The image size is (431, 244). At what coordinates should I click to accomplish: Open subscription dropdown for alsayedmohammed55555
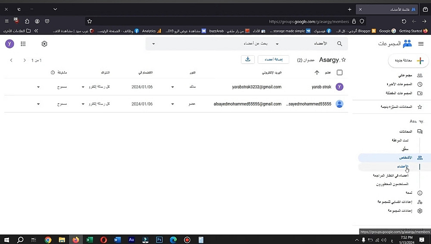coord(83,104)
